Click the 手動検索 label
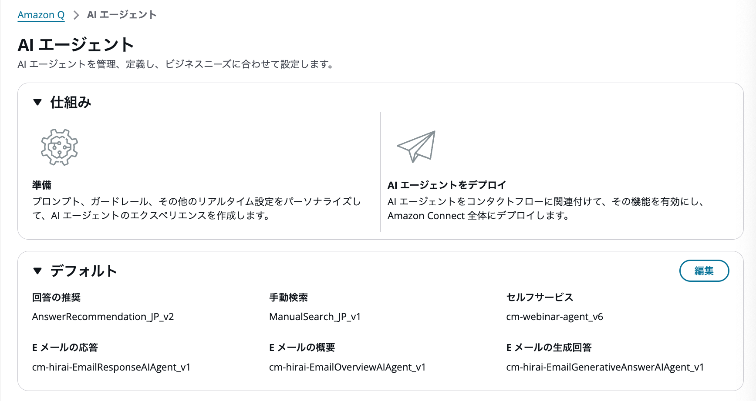The width and height of the screenshot is (756, 401). pyautogui.click(x=288, y=297)
